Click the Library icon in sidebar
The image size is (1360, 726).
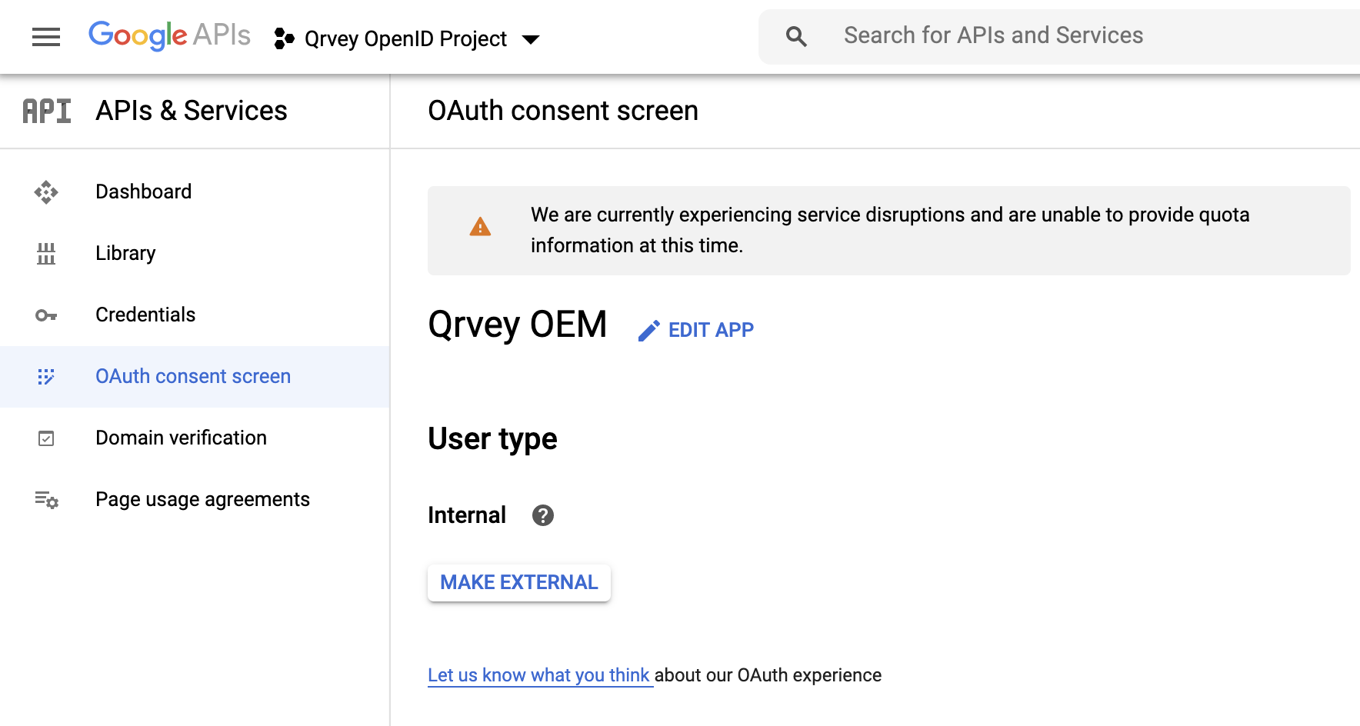pos(46,253)
